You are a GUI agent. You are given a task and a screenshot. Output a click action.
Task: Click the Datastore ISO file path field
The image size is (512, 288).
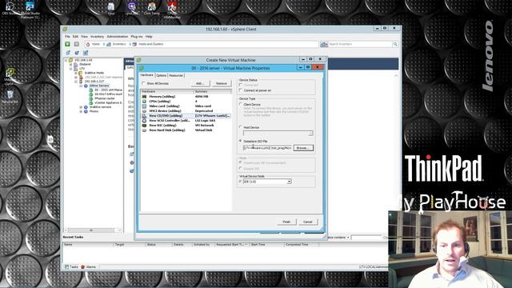click(268, 148)
